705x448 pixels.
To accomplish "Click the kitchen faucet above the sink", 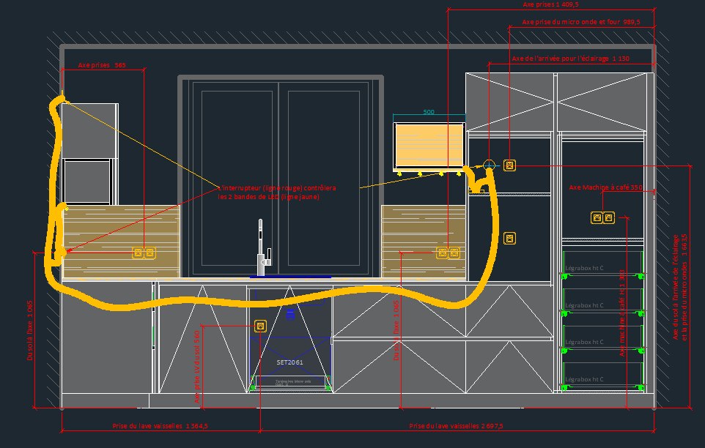I will coord(261,247).
